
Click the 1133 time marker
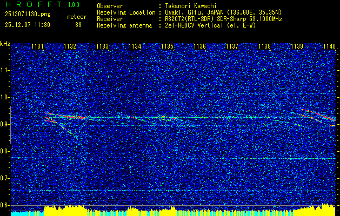coord(102,46)
